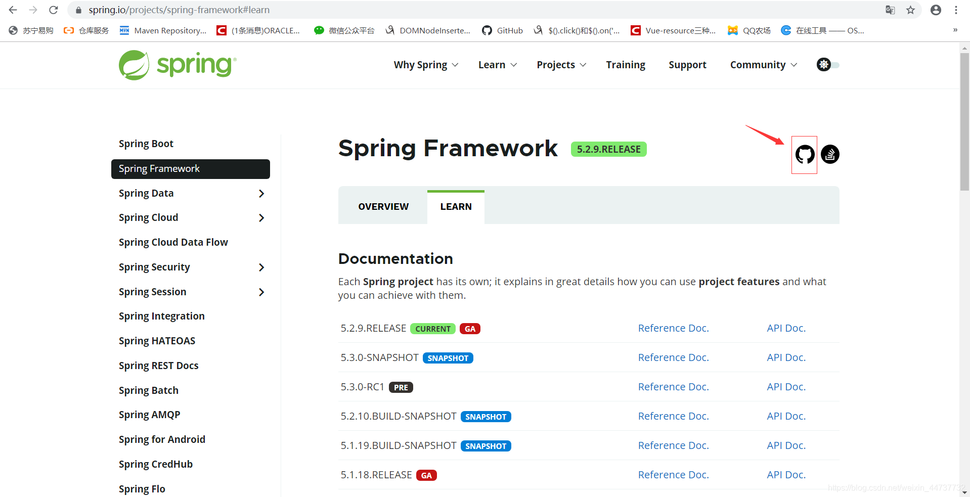Click scrollbar down arrow
The width and height of the screenshot is (970, 497).
(964, 492)
